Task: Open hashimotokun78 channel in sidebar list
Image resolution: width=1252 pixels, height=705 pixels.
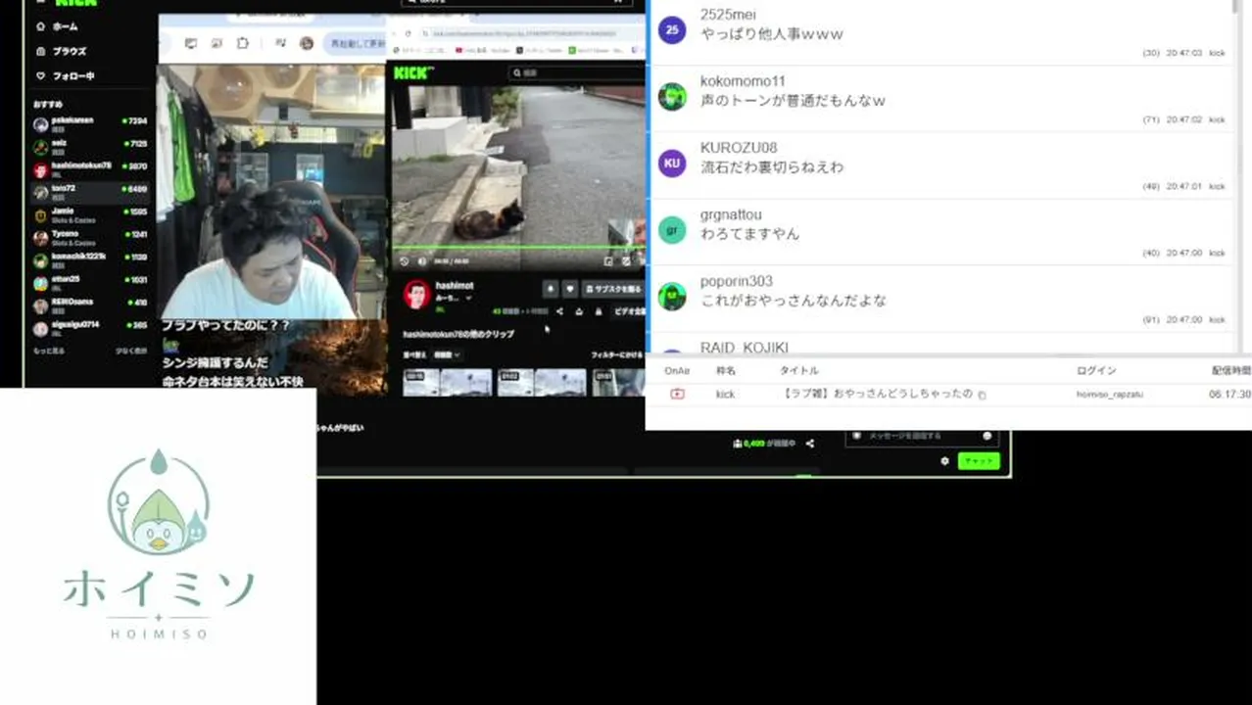Action: [89, 169]
